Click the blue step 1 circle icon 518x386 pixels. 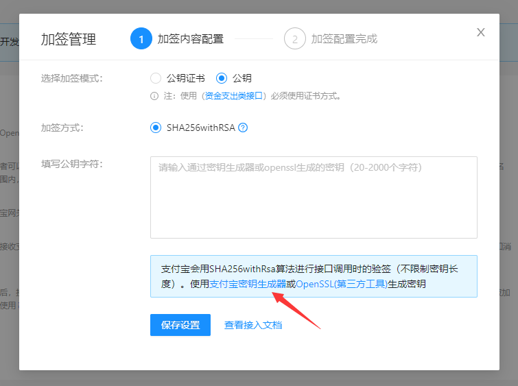141,38
